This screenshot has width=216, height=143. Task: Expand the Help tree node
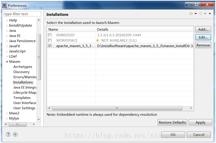(7, 20)
